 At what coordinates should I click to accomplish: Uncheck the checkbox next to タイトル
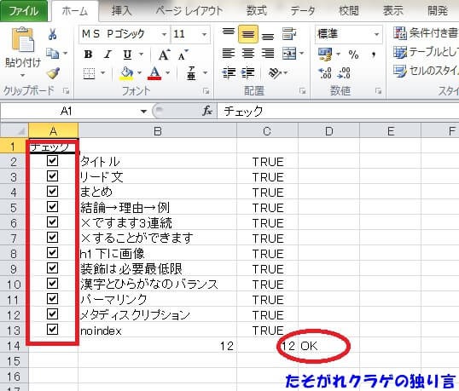(52, 161)
